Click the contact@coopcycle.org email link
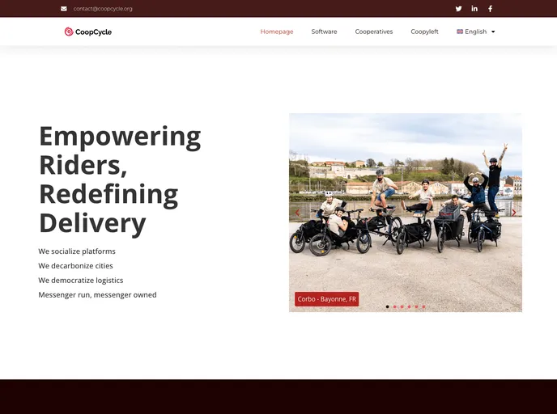Image resolution: width=557 pixels, height=414 pixels. [x=103, y=9]
